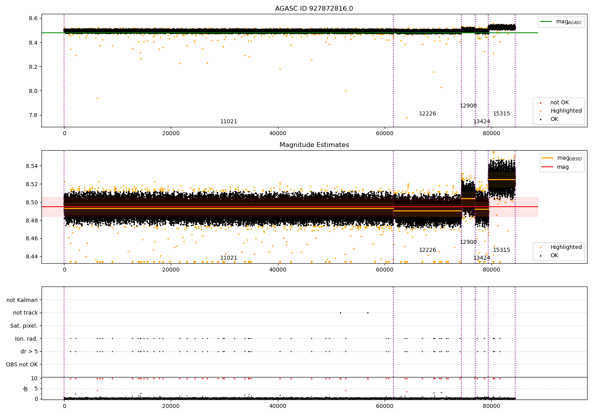Click 'Highlighted' in the top plot legend

coord(566,111)
